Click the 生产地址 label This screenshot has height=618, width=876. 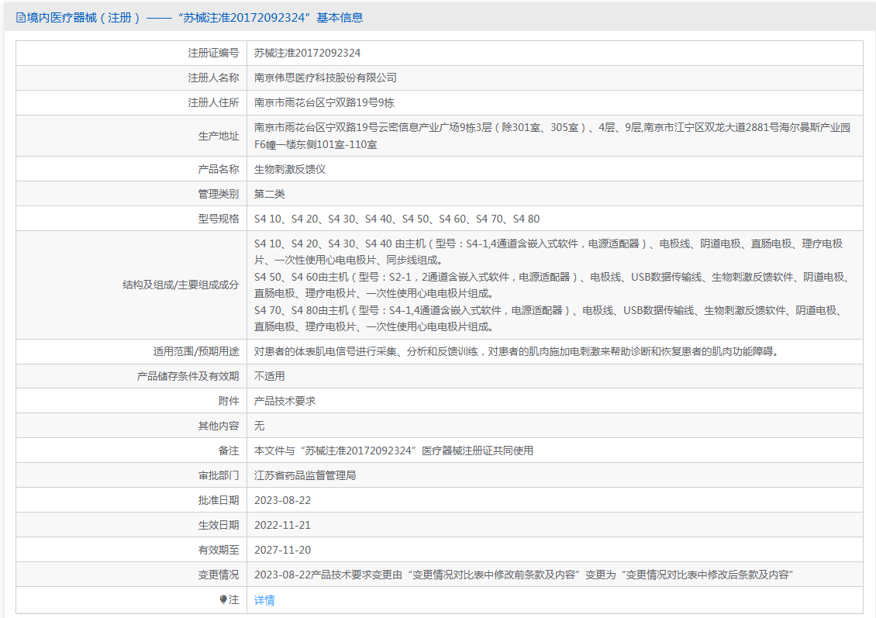pyautogui.click(x=219, y=136)
